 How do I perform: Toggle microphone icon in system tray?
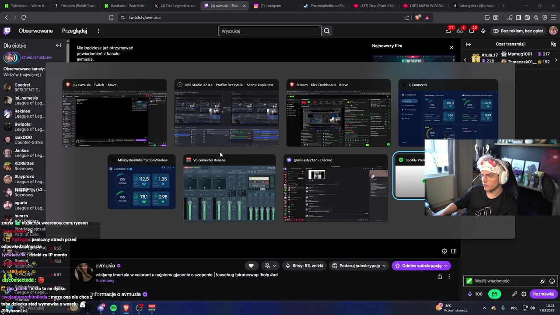pos(503,308)
